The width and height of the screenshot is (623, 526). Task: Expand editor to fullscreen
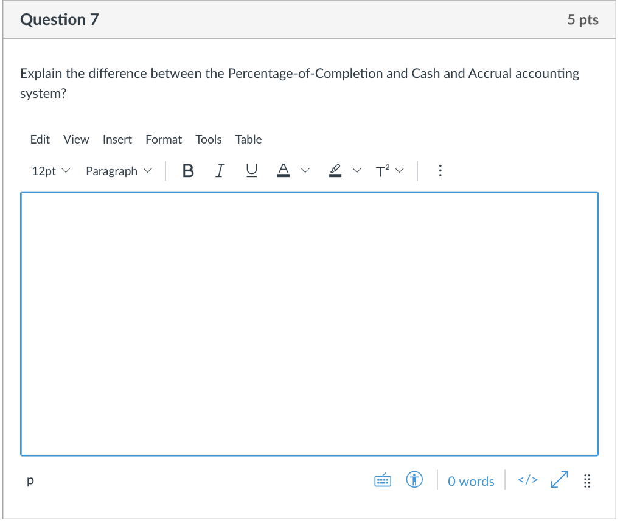[x=560, y=480]
